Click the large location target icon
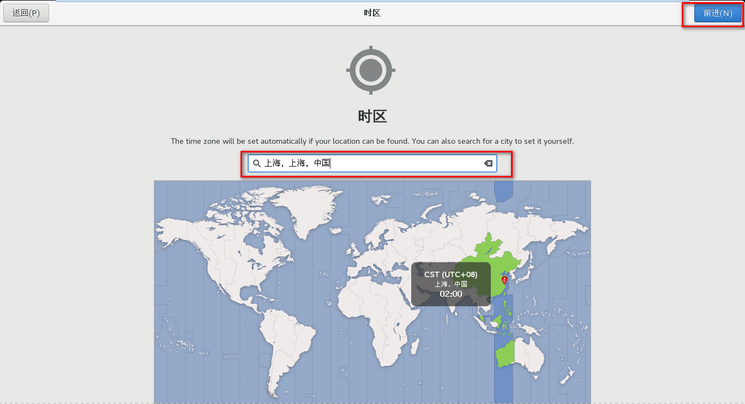This screenshot has width=745, height=404. 371,70
